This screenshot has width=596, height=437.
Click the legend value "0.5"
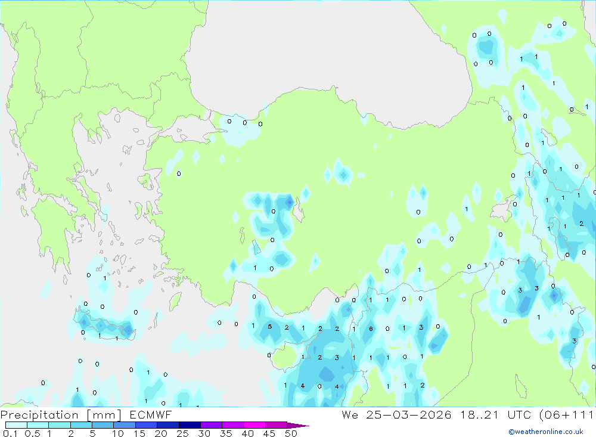32,433
